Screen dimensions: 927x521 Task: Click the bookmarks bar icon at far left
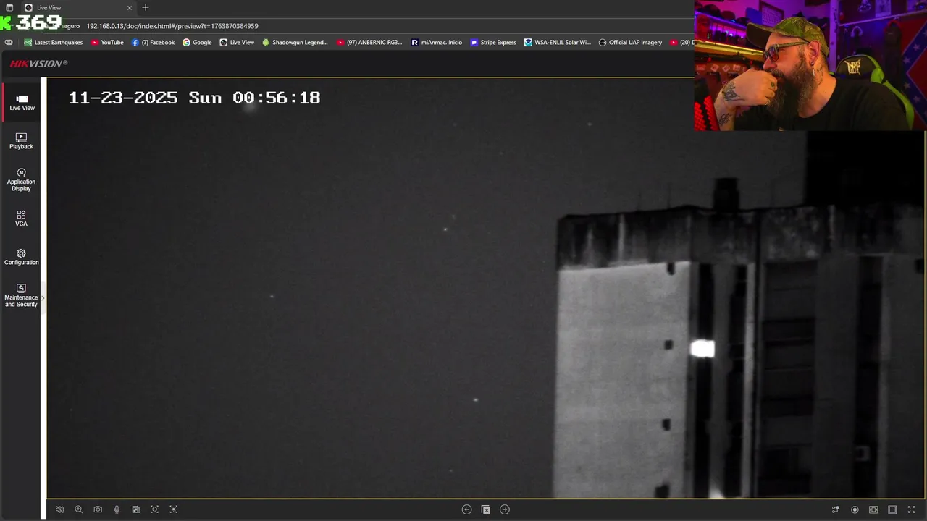click(9, 43)
